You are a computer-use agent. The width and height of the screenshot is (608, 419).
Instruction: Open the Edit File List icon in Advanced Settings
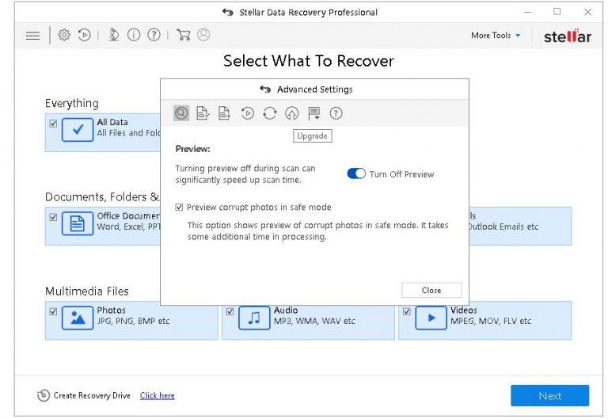point(203,113)
